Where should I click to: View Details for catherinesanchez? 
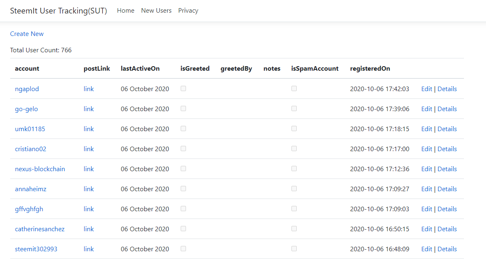(x=447, y=229)
